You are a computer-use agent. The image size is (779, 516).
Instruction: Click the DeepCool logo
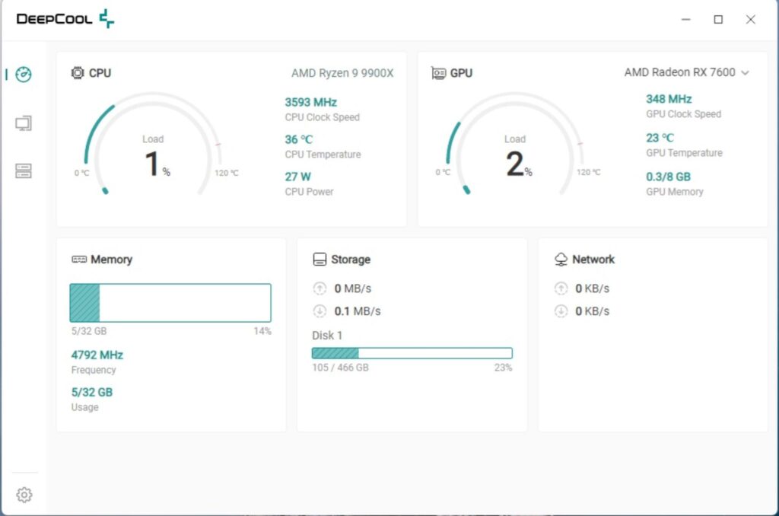pyautogui.click(x=65, y=19)
